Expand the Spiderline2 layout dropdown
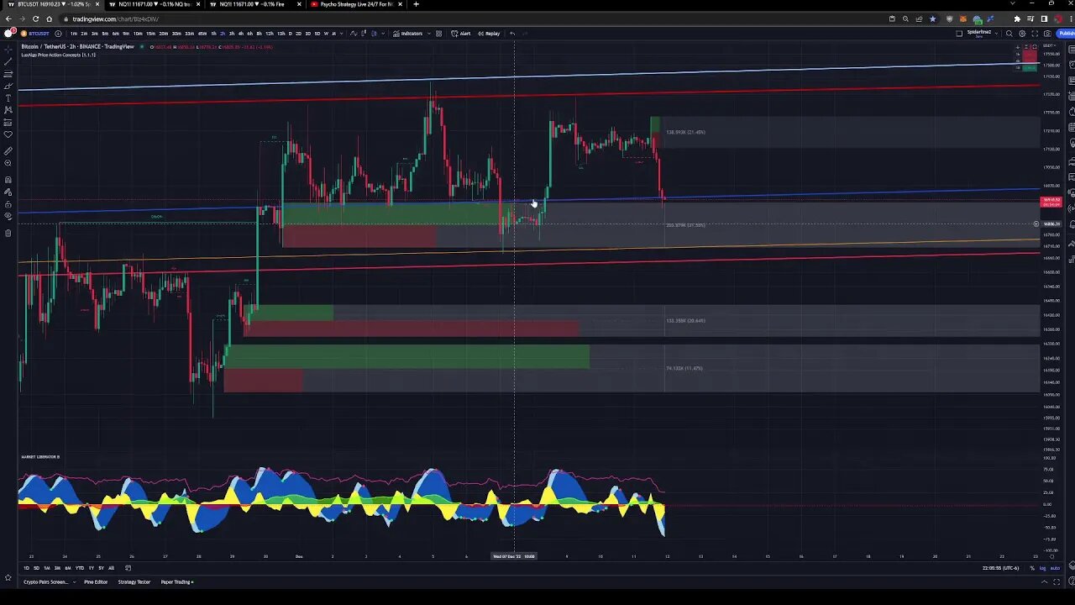Viewport: 1075px width, 605px height. point(997,34)
